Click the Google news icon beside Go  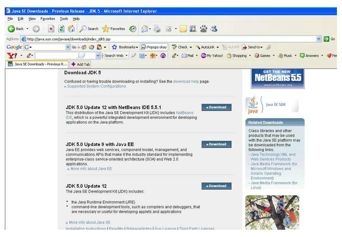(x=84, y=47)
